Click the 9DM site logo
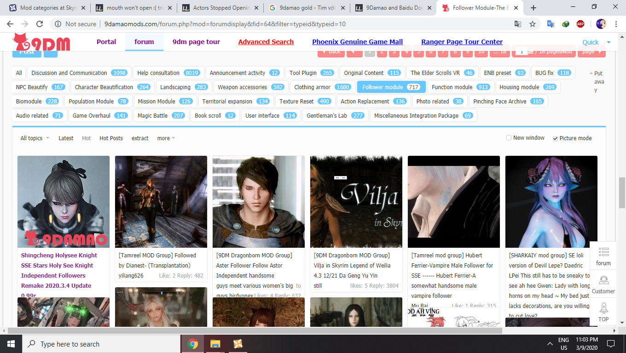The height and width of the screenshot is (353, 626). click(x=41, y=42)
